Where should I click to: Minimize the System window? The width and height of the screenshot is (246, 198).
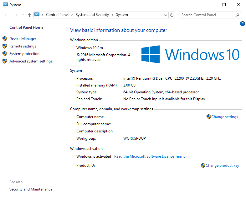(x=210, y=5)
